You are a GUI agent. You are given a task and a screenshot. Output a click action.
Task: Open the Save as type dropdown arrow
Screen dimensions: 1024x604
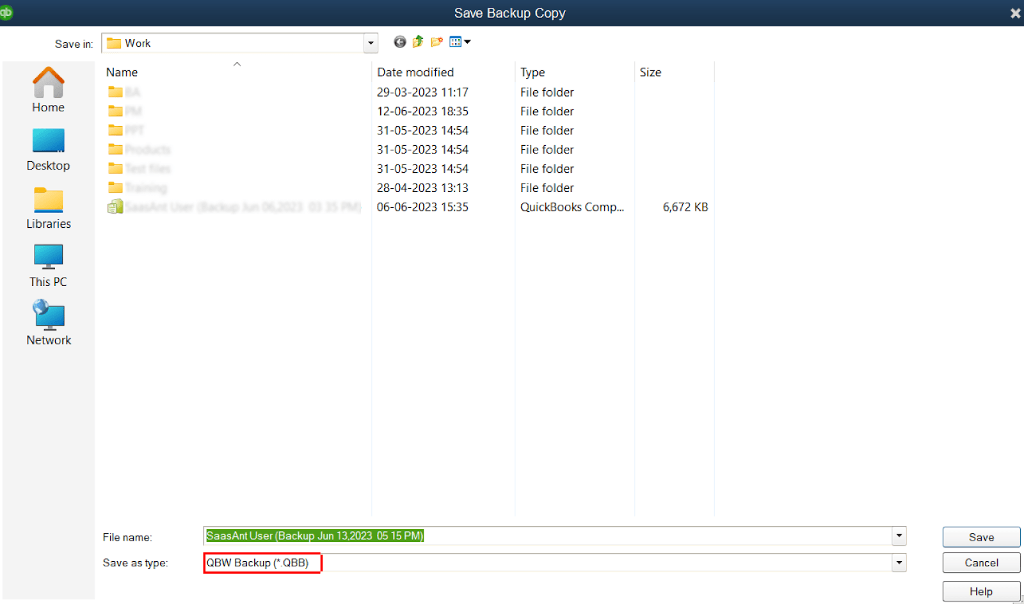coord(899,562)
